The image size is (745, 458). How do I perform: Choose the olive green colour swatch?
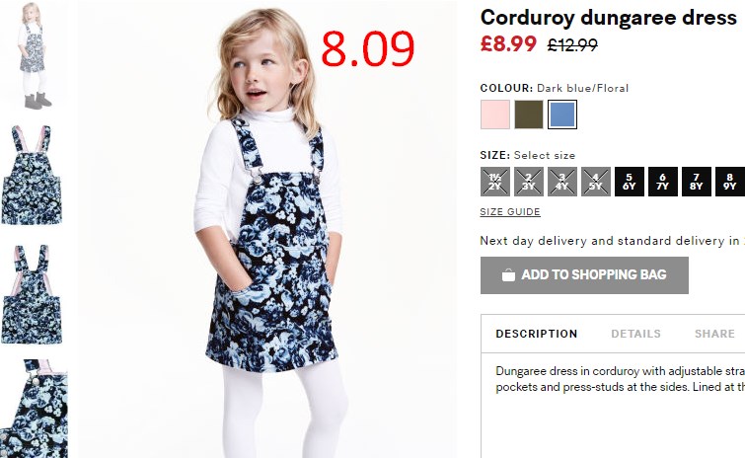[x=528, y=114]
